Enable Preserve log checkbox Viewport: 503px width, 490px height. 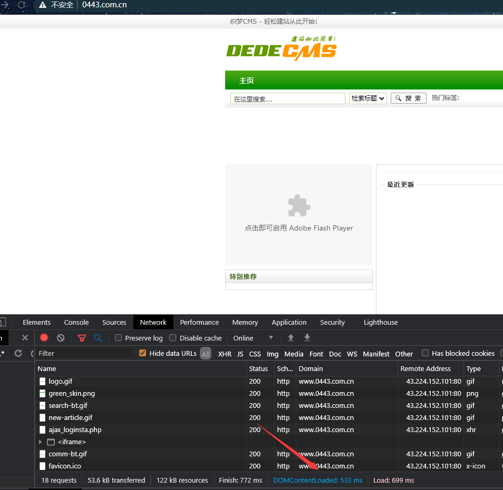[x=119, y=338]
